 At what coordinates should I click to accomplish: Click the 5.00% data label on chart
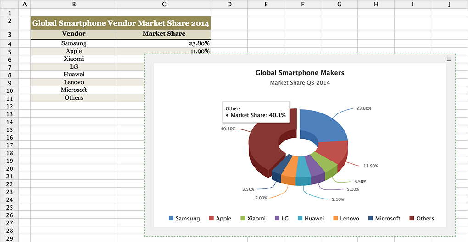tap(261, 198)
